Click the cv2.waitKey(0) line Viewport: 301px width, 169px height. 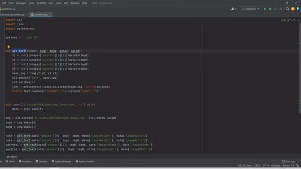coord(24,82)
